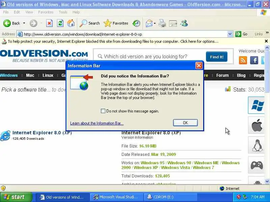Click the red shield tray icon
The height and width of the screenshot is (202, 270).
pos(239,197)
